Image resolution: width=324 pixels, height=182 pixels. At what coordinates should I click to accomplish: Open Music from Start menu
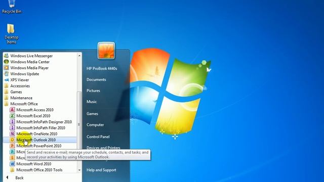coord(92,102)
